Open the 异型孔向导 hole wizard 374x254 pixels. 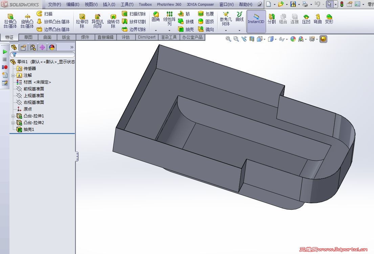[x=97, y=21]
